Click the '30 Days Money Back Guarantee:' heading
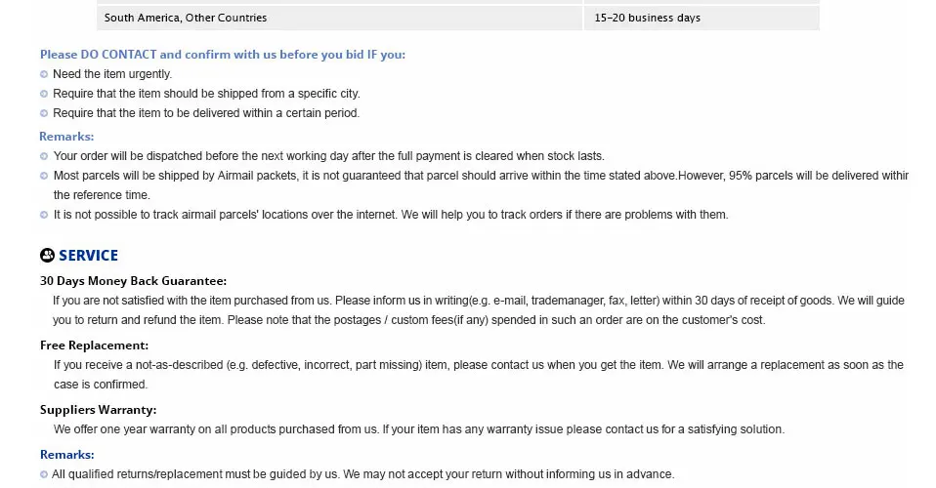This screenshot has height=488, width=936. (x=133, y=281)
